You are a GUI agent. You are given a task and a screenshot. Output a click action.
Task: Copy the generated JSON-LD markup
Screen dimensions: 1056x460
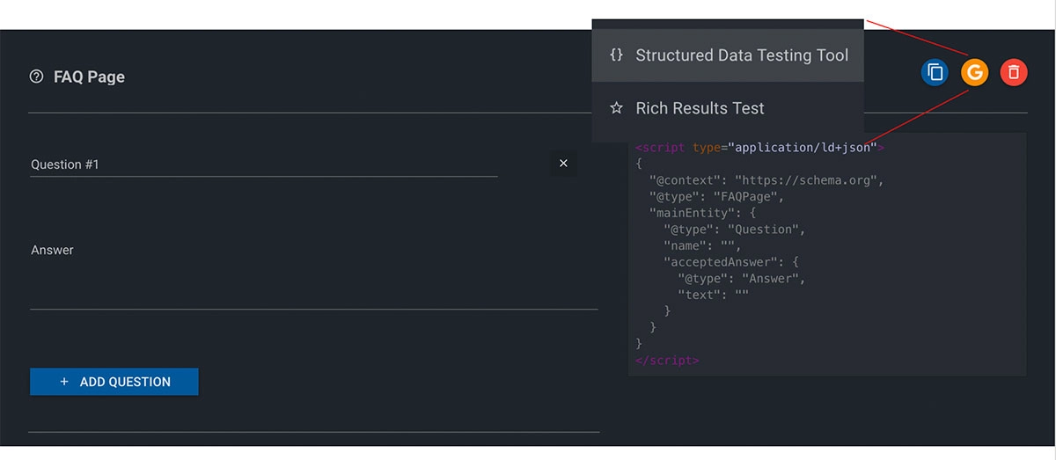935,73
